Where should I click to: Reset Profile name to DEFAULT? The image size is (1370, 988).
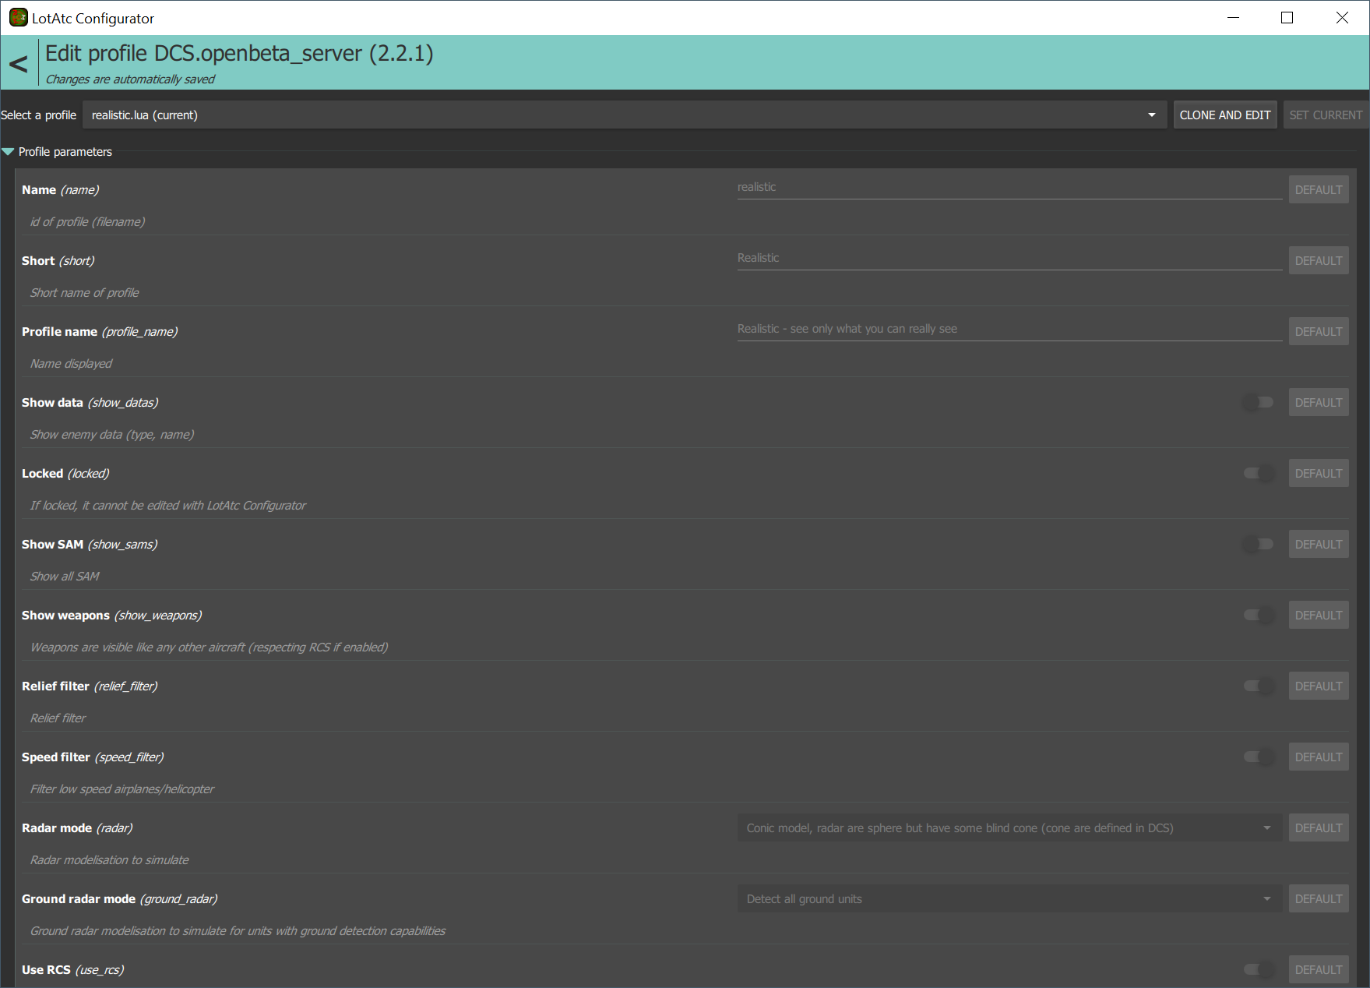1319,332
